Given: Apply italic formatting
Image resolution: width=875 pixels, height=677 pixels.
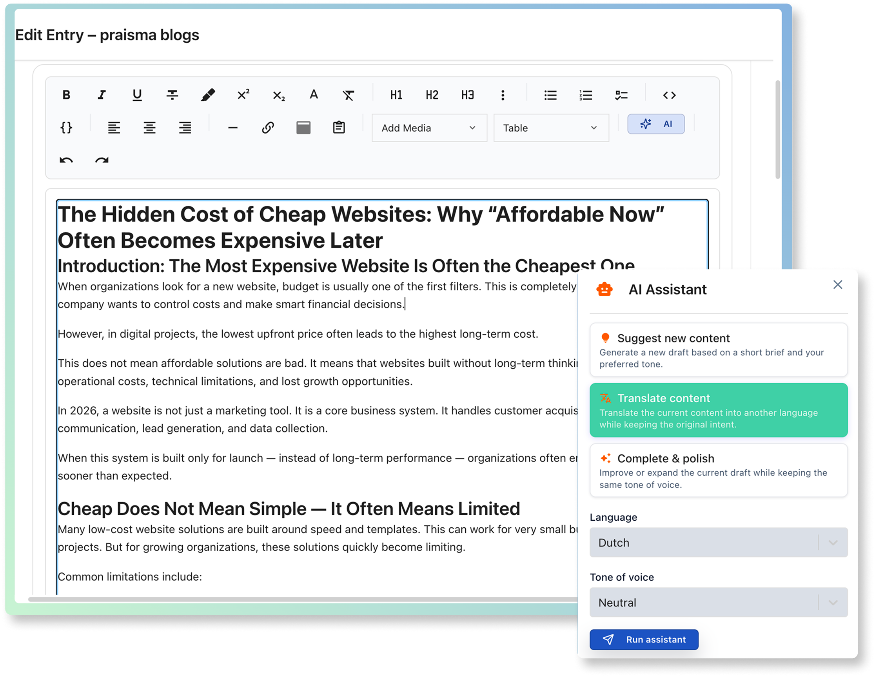Looking at the screenshot, I should [102, 94].
